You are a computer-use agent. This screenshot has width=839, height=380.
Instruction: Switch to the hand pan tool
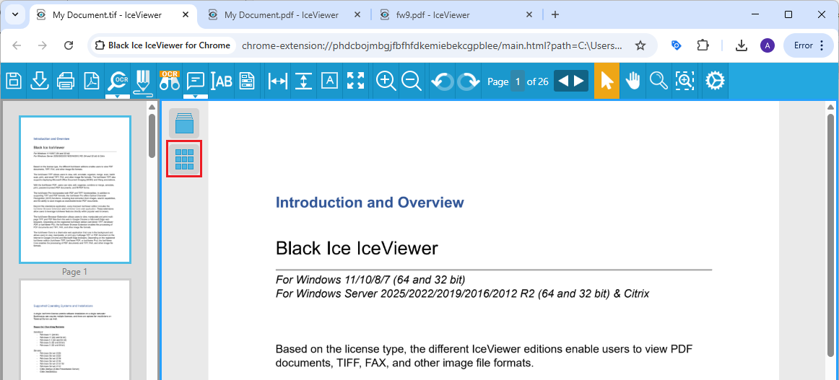coord(633,81)
